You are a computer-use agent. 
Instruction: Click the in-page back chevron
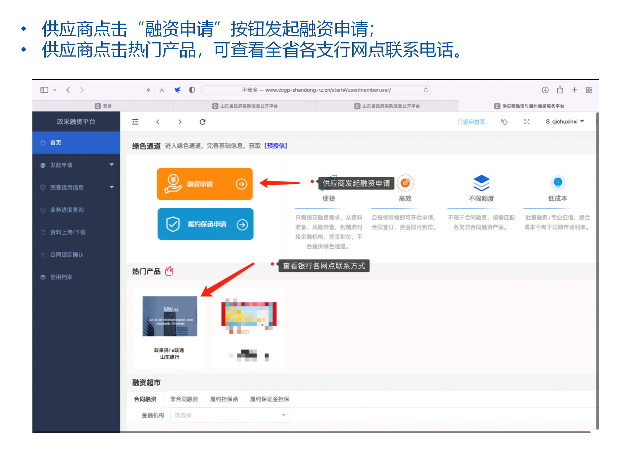click(158, 122)
